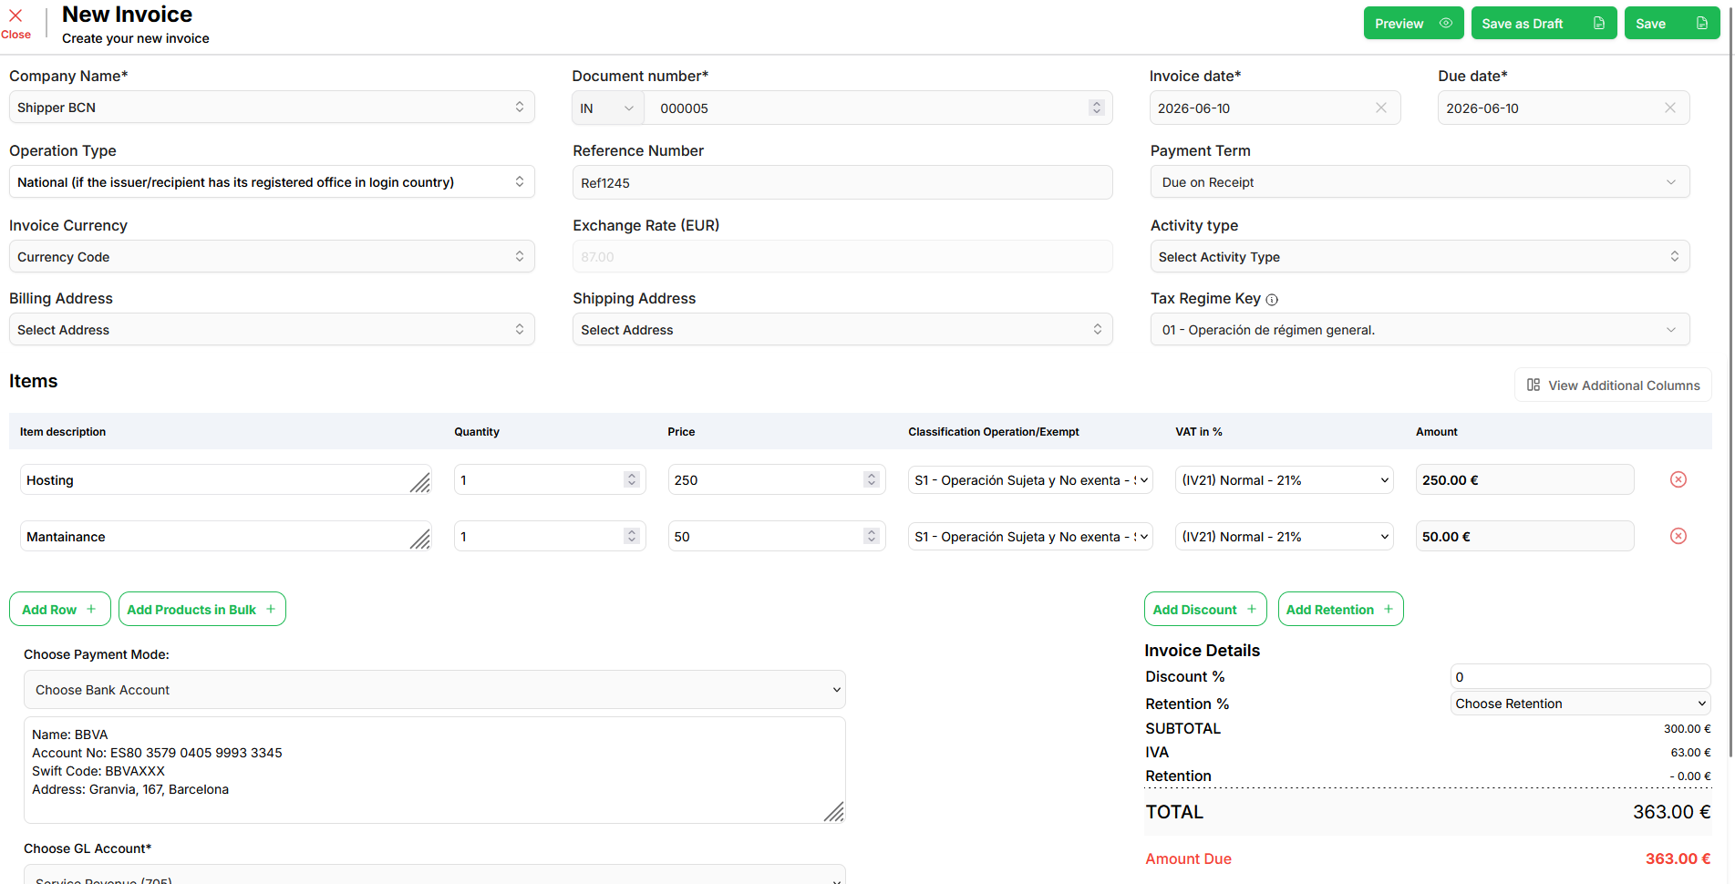The width and height of the screenshot is (1735, 884).
Task: Click the Add Discount button
Action: click(1204, 609)
